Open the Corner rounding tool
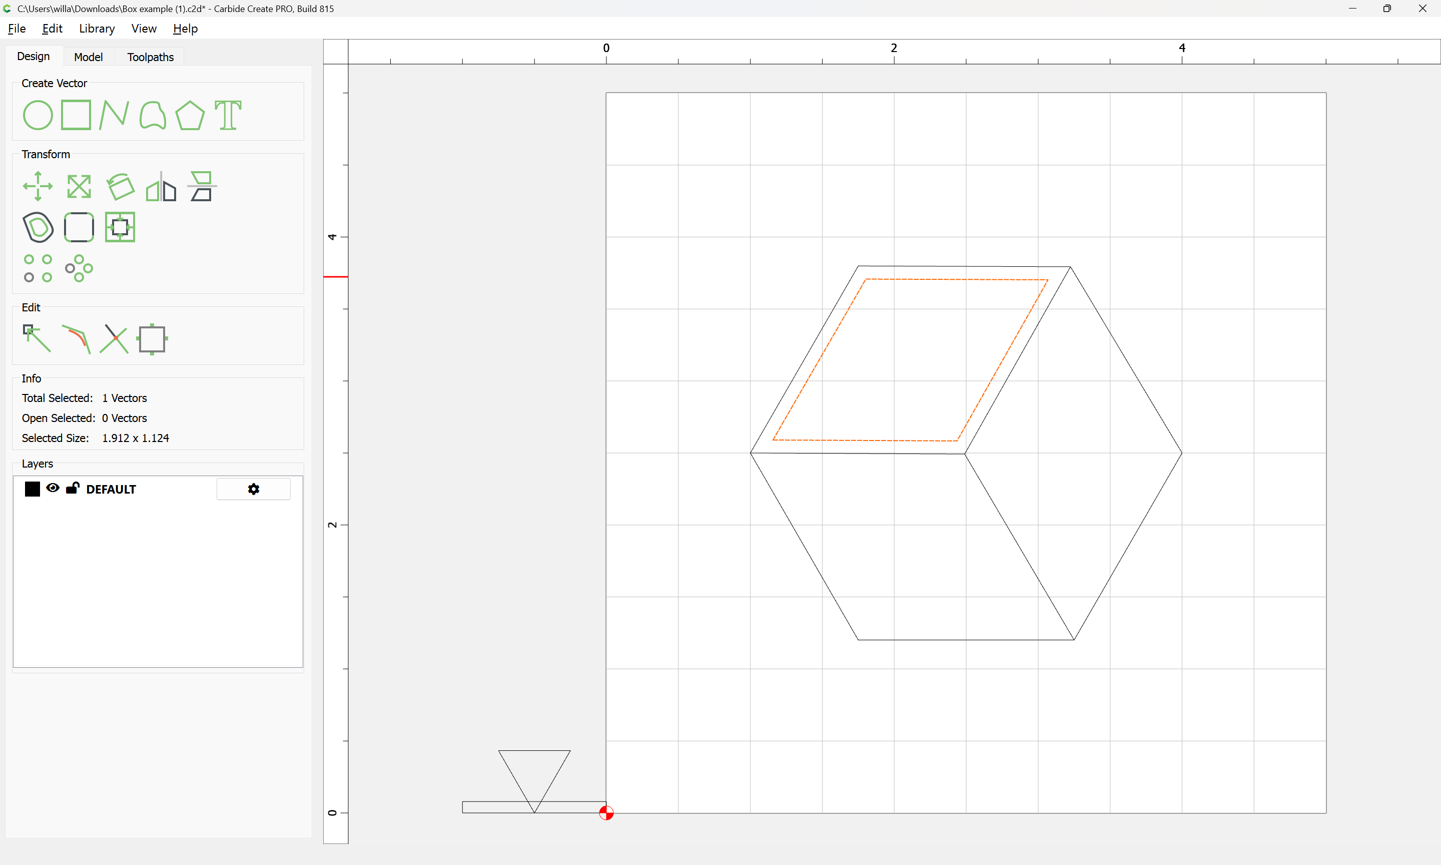This screenshot has width=1441, height=865. click(x=79, y=227)
